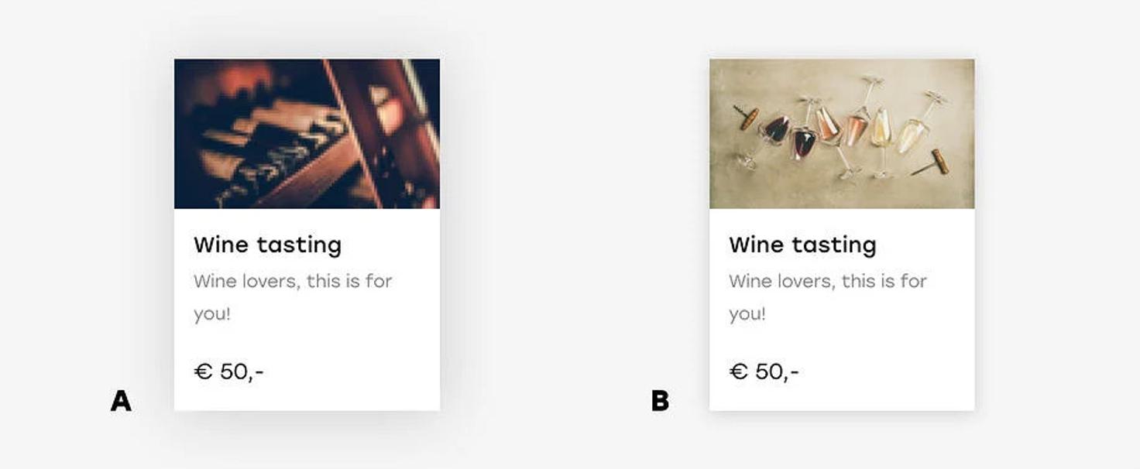Click the word "you!" on card B
This screenshot has height=469, width=1140.
coord(747,314)
